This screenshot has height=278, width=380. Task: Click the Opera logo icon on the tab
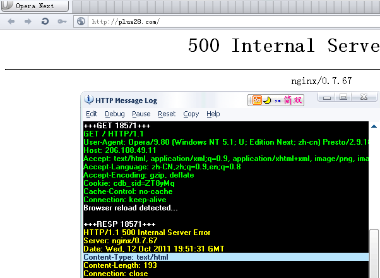click(x=8, y=5)
